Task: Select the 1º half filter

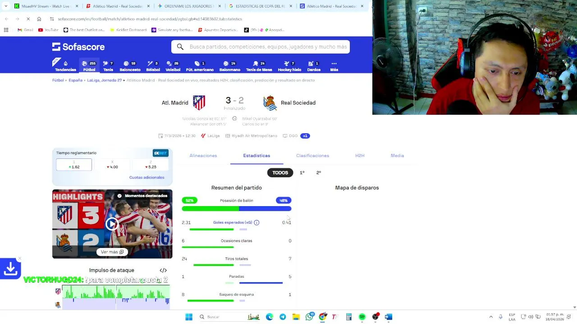Action: 302,173
